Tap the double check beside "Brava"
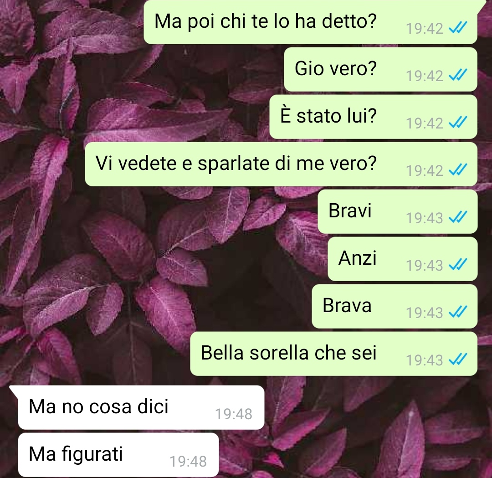 point(458,312)
